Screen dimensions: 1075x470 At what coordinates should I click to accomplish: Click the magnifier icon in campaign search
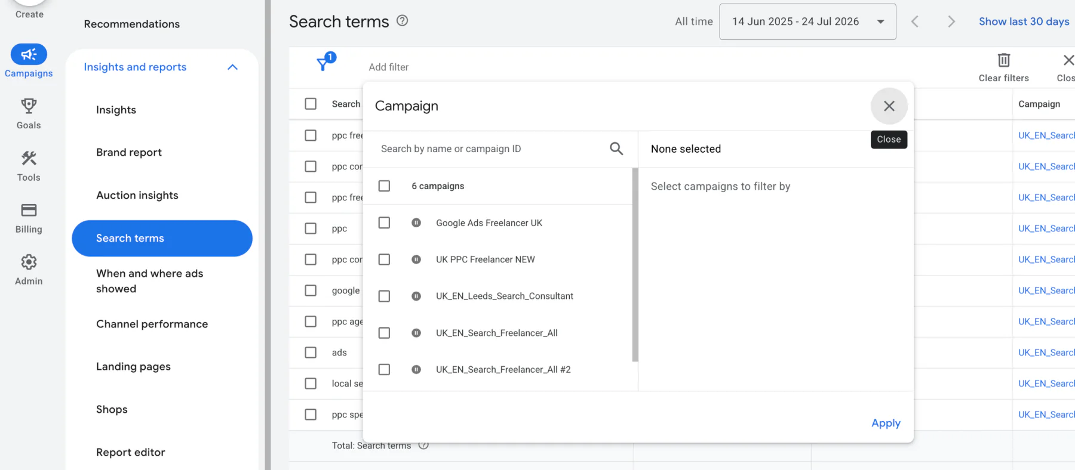616,149
